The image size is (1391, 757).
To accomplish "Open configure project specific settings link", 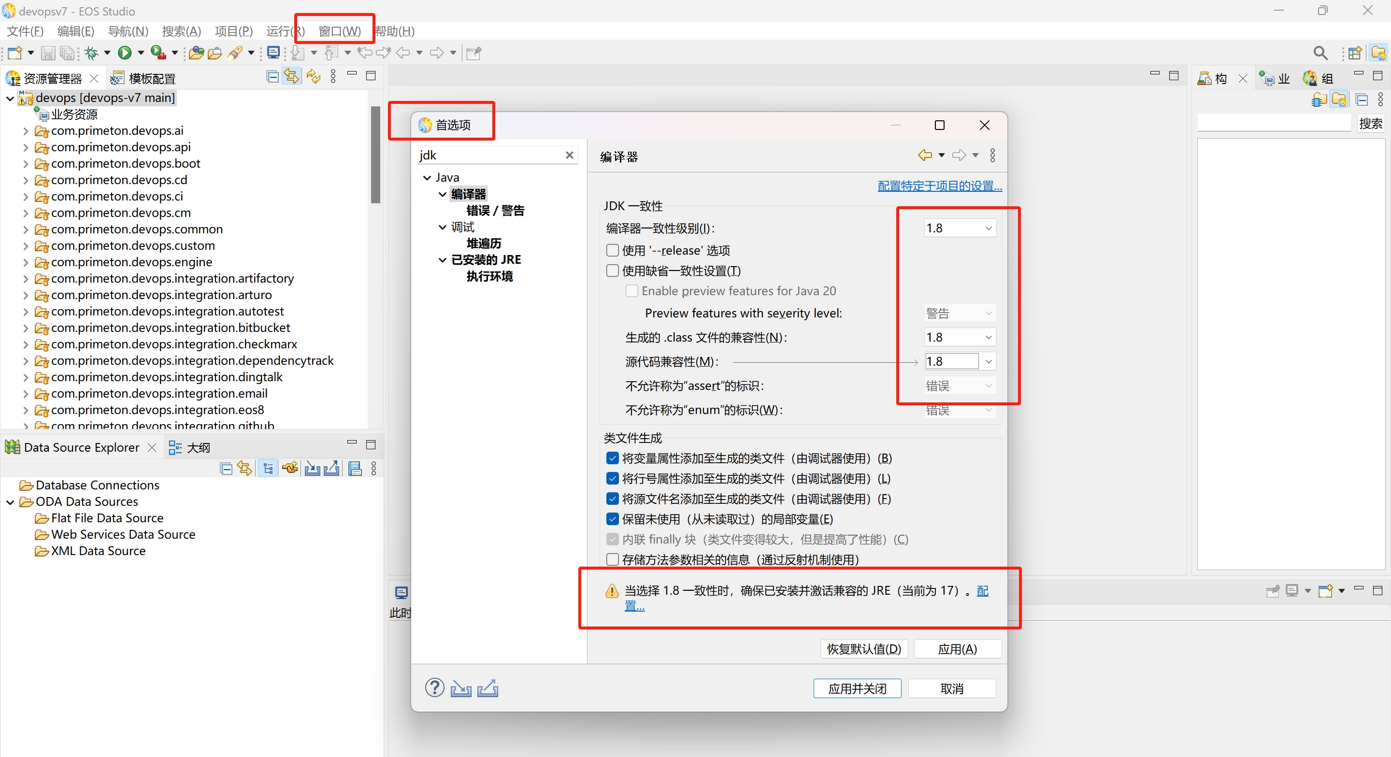I will [x=939, y=186].
